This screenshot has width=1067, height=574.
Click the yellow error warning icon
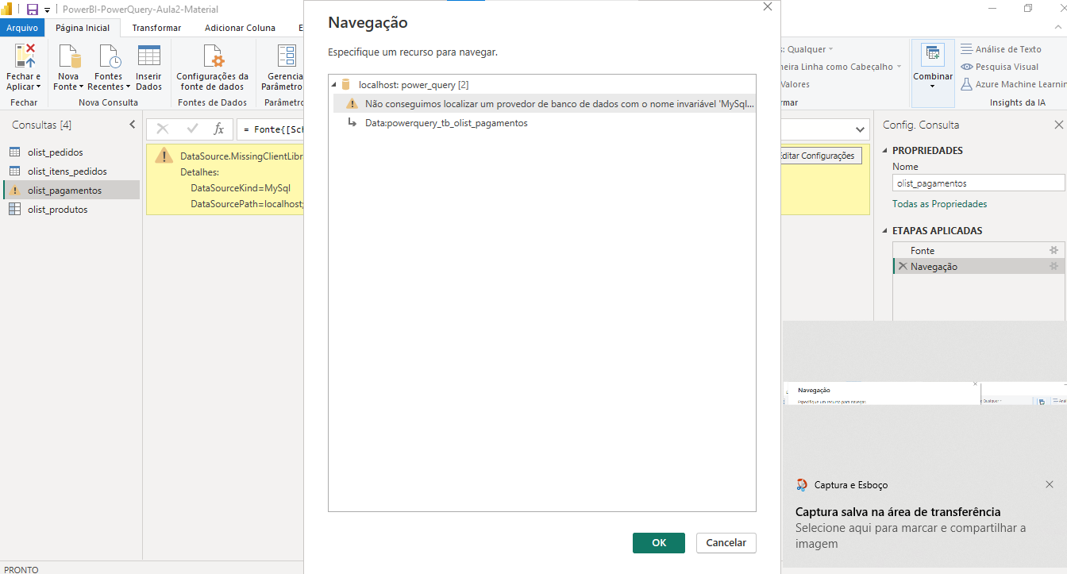(164, 155)
